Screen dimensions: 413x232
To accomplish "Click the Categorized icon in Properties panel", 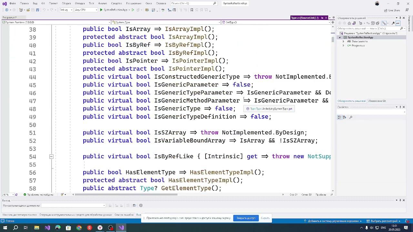I will coord(339,117).
